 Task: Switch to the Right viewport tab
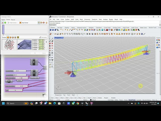coord(73,95)
